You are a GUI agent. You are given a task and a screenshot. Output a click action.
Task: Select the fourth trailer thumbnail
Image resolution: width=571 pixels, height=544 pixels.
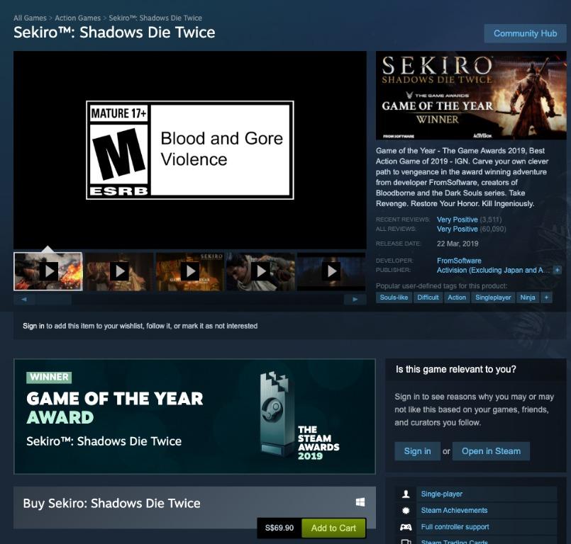pyautogui.click(x=260, y=271)
